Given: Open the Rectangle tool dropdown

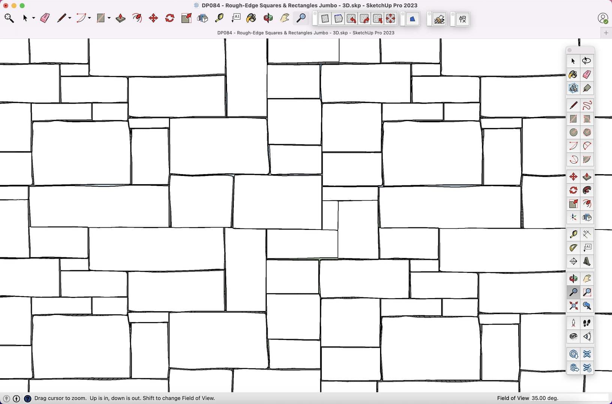Looking at the screenshot, I should click(109, 18).
